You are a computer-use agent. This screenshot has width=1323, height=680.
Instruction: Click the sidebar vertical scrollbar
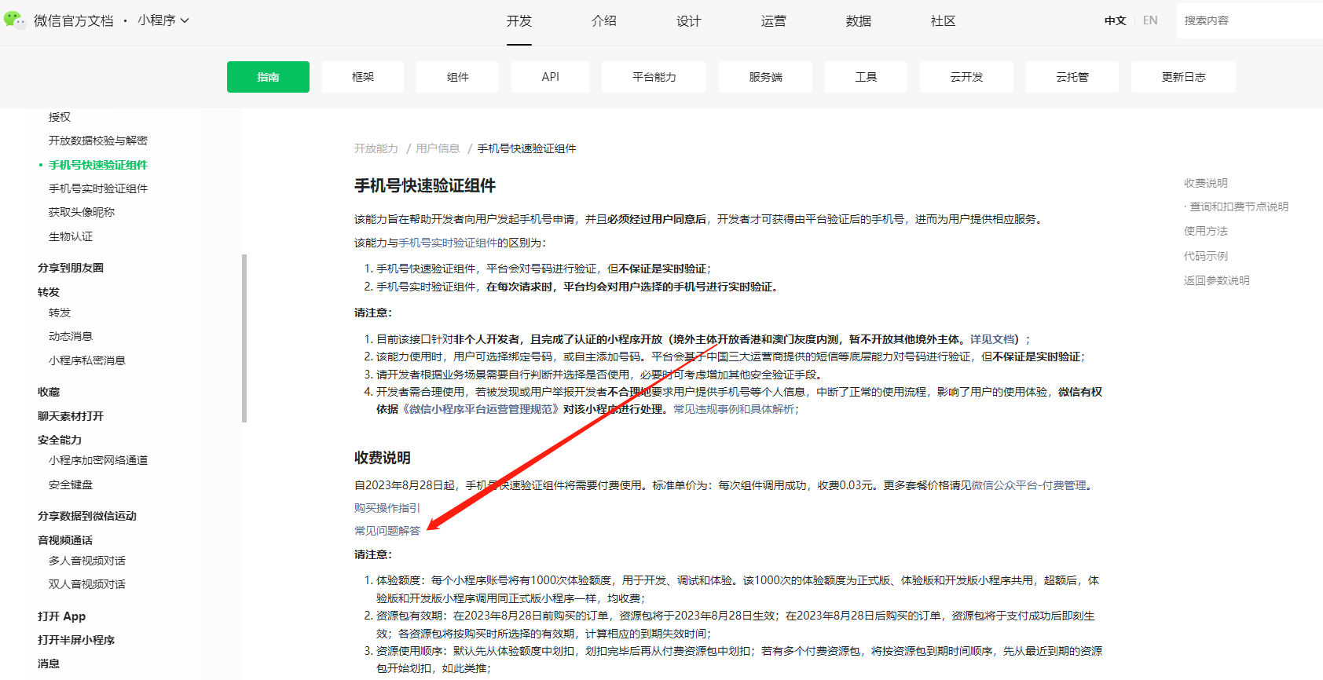244,338
